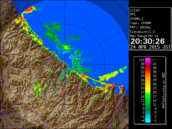Select the 'Task: OYAMA' line

[141, 23]
